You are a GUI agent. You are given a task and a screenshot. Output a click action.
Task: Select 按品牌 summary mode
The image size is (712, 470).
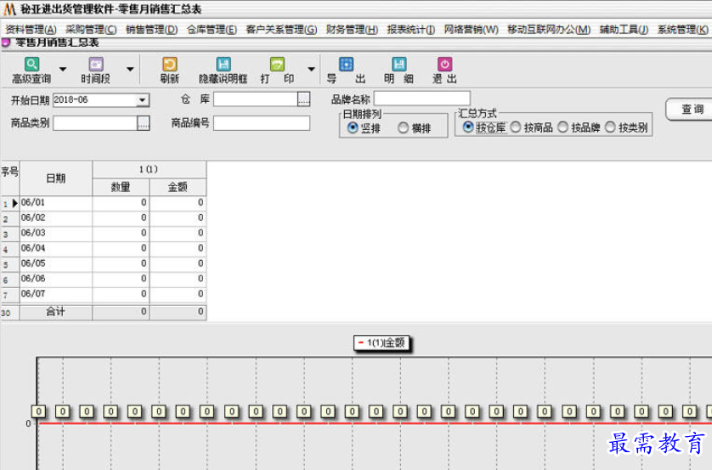[x=563, y=128]
